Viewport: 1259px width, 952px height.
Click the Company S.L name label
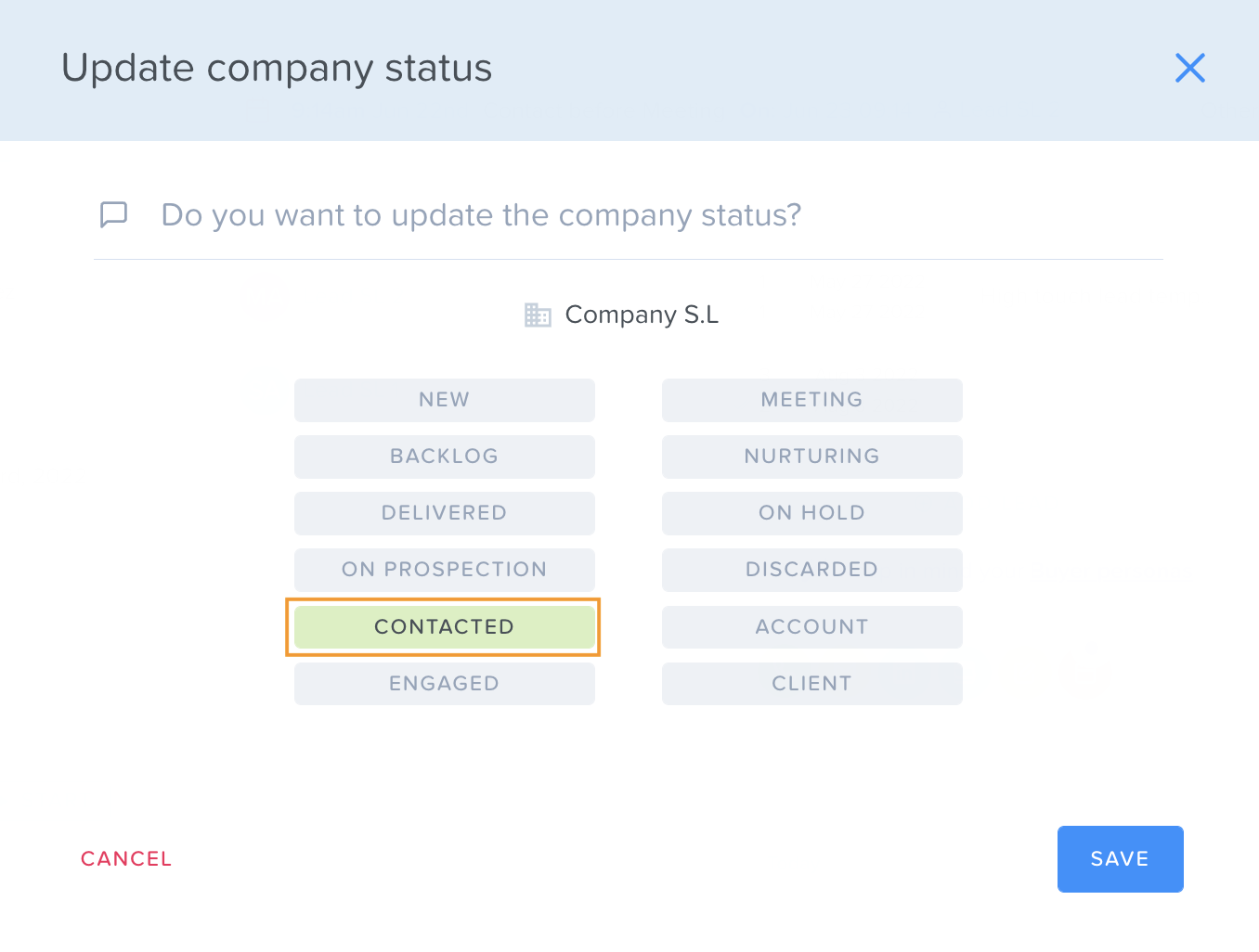(642, 315)
